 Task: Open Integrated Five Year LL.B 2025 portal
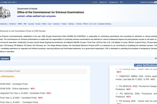tap(23, 93)
